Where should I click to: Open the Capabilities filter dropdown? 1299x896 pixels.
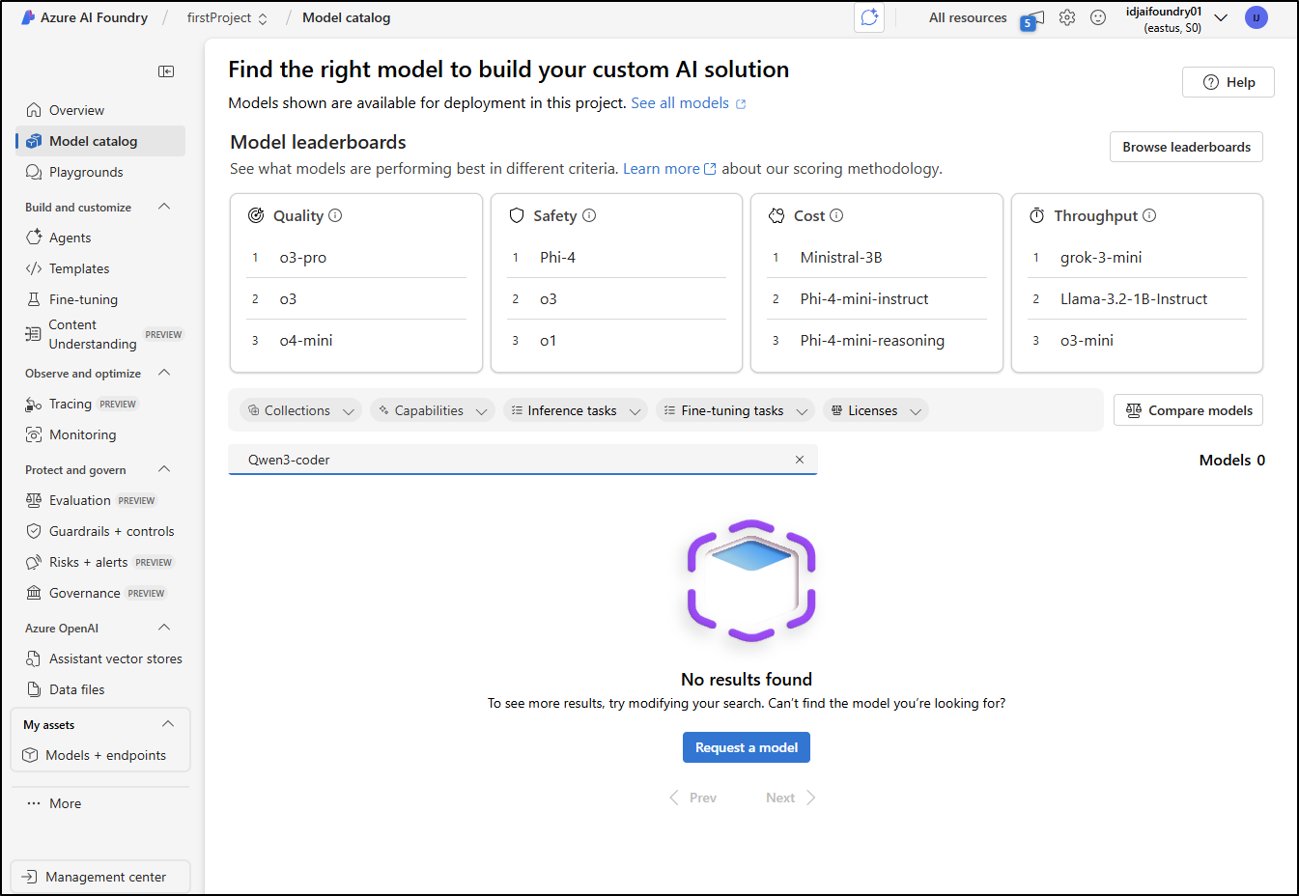tap(432, 410)
